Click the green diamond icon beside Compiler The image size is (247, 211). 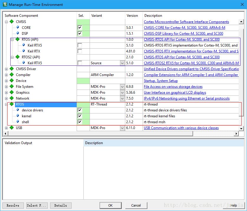click(x=12, y=75)
